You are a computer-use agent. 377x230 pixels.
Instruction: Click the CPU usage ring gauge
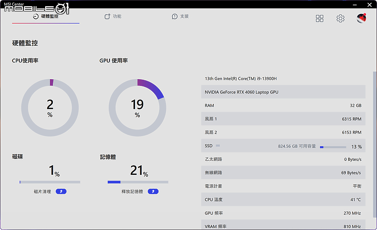(x=50, y=108)
